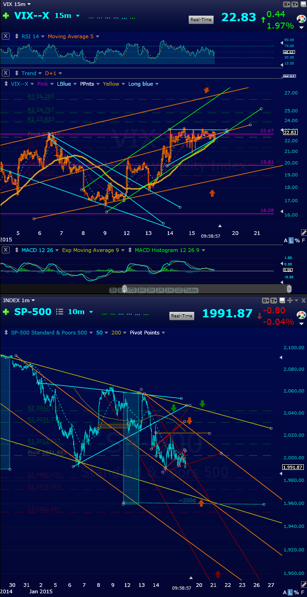Click the white triangle time marker in SP-500 chart
307x597 pixels.
point(191,577)
